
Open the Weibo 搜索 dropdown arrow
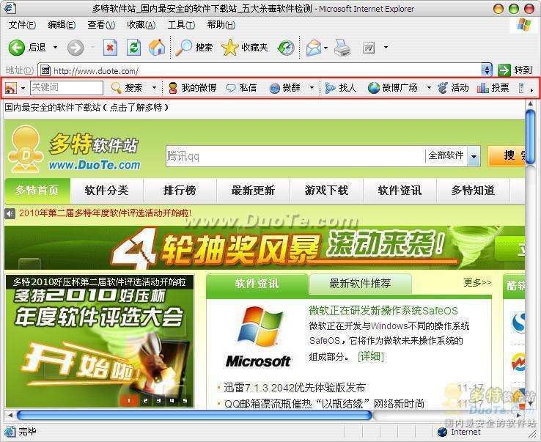154,88
